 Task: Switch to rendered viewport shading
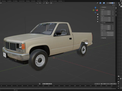[x=114, y=3]
